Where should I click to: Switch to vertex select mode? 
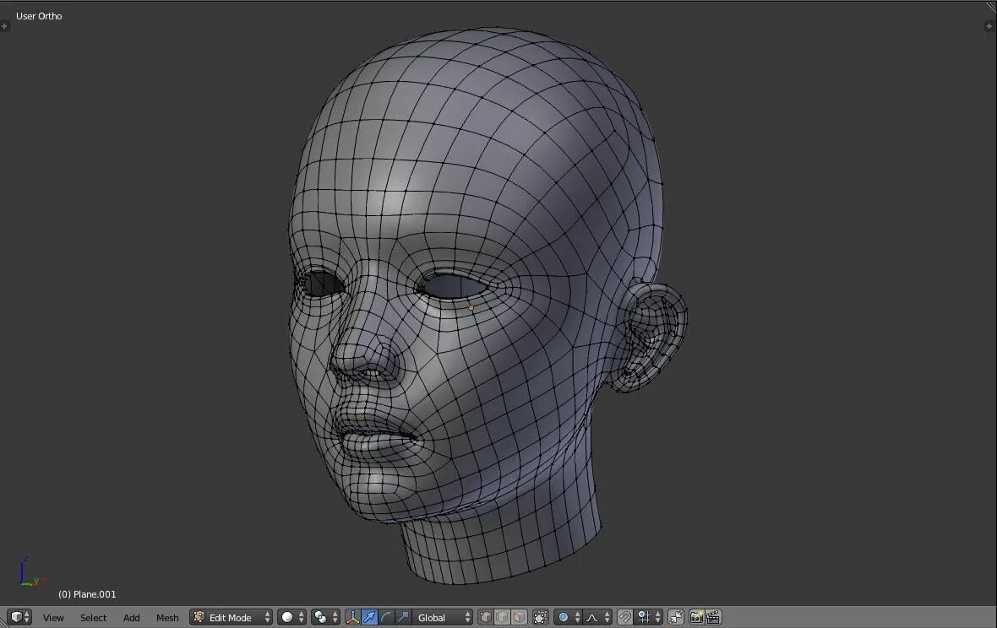(x=486, y=617)
